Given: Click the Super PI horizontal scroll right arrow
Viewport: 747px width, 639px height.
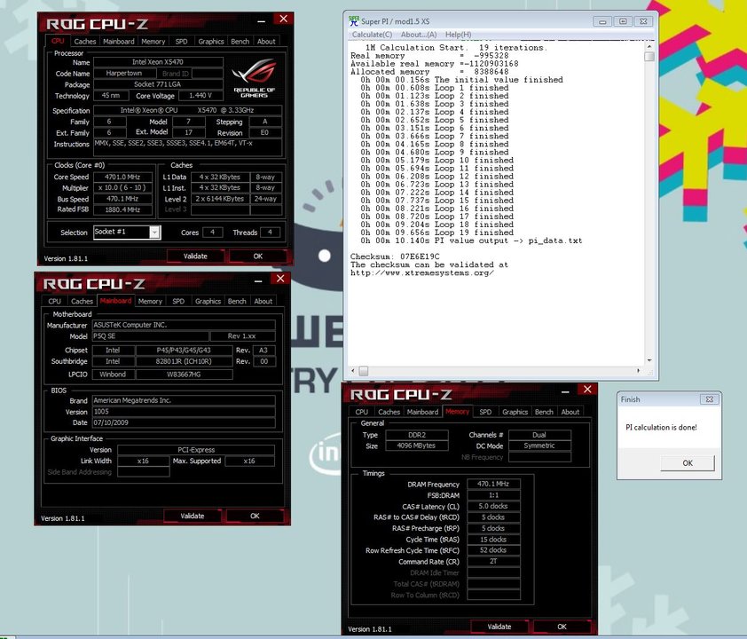Looking at the screenshot, I should 639,370.
